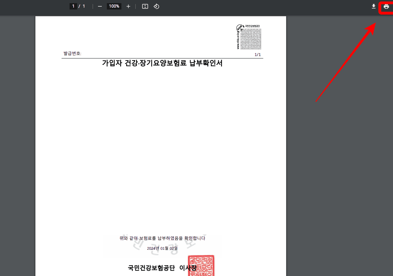393x276 pixels.
Task: Click the date 2024년 01월 02일
Action: click(x=162, y=248)
